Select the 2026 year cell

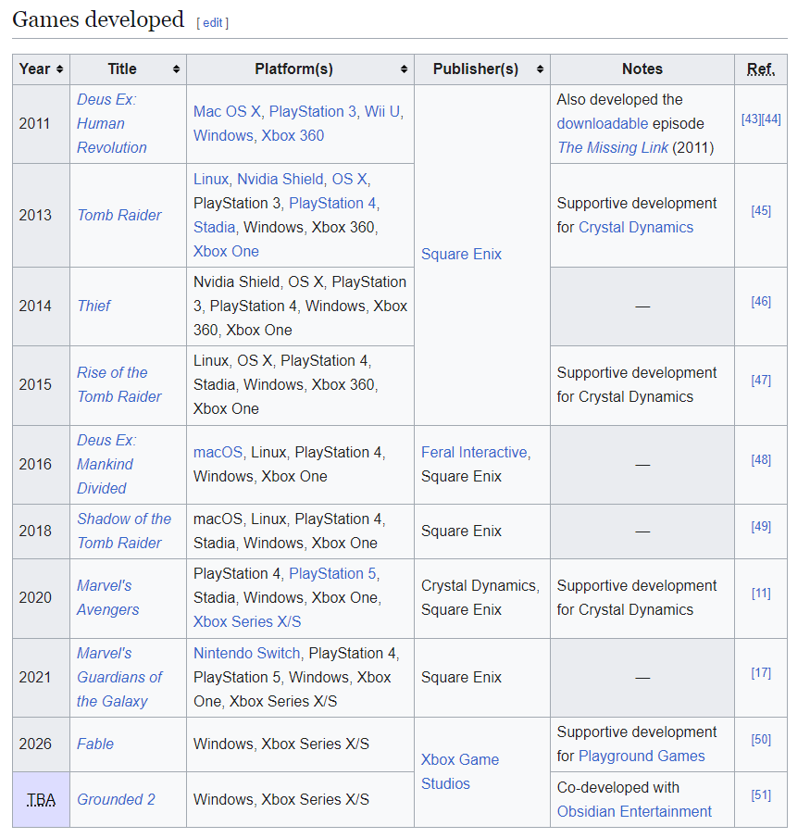[41, 744]
